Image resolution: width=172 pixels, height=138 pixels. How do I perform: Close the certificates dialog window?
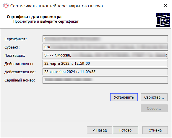coord(165,6)
